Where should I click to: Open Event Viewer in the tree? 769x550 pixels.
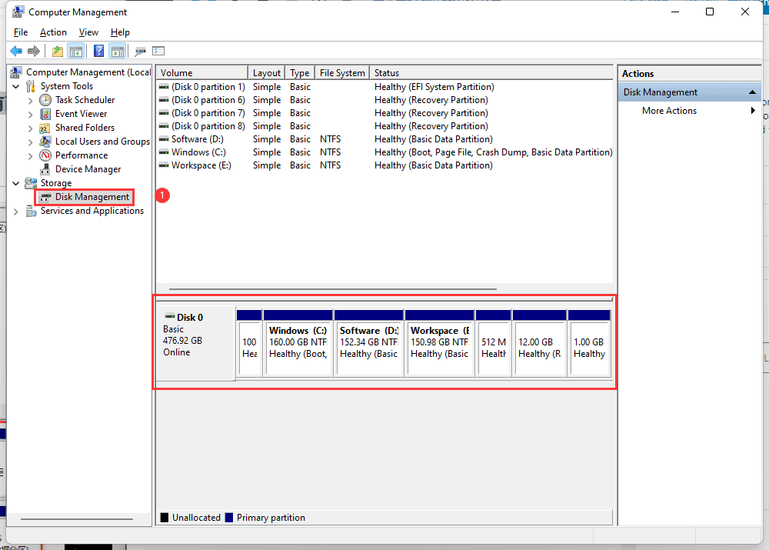pyautogui.click(x=81, y=114)
